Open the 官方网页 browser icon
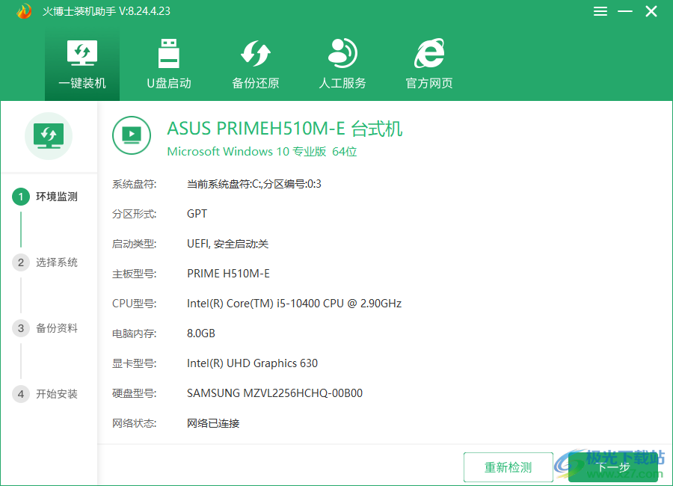The image size is (673, 486). (x=429, y=54)
